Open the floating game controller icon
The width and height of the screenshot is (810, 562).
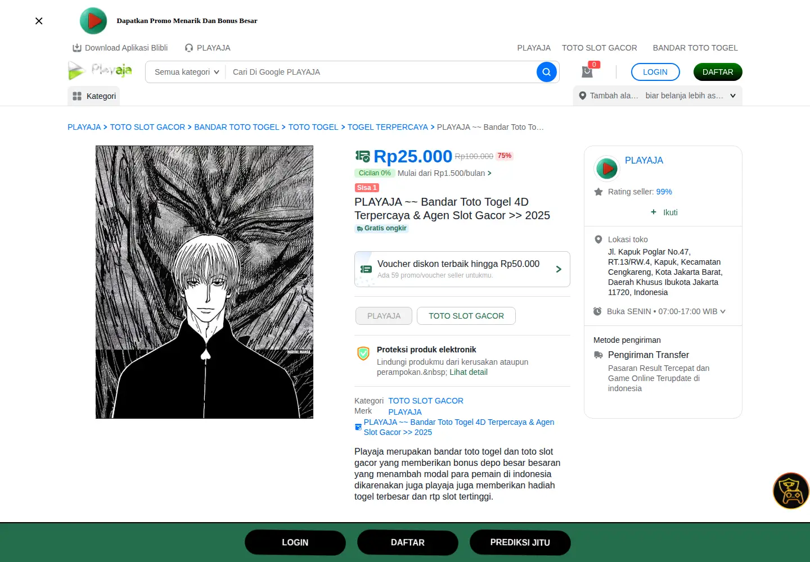point(791,491)
